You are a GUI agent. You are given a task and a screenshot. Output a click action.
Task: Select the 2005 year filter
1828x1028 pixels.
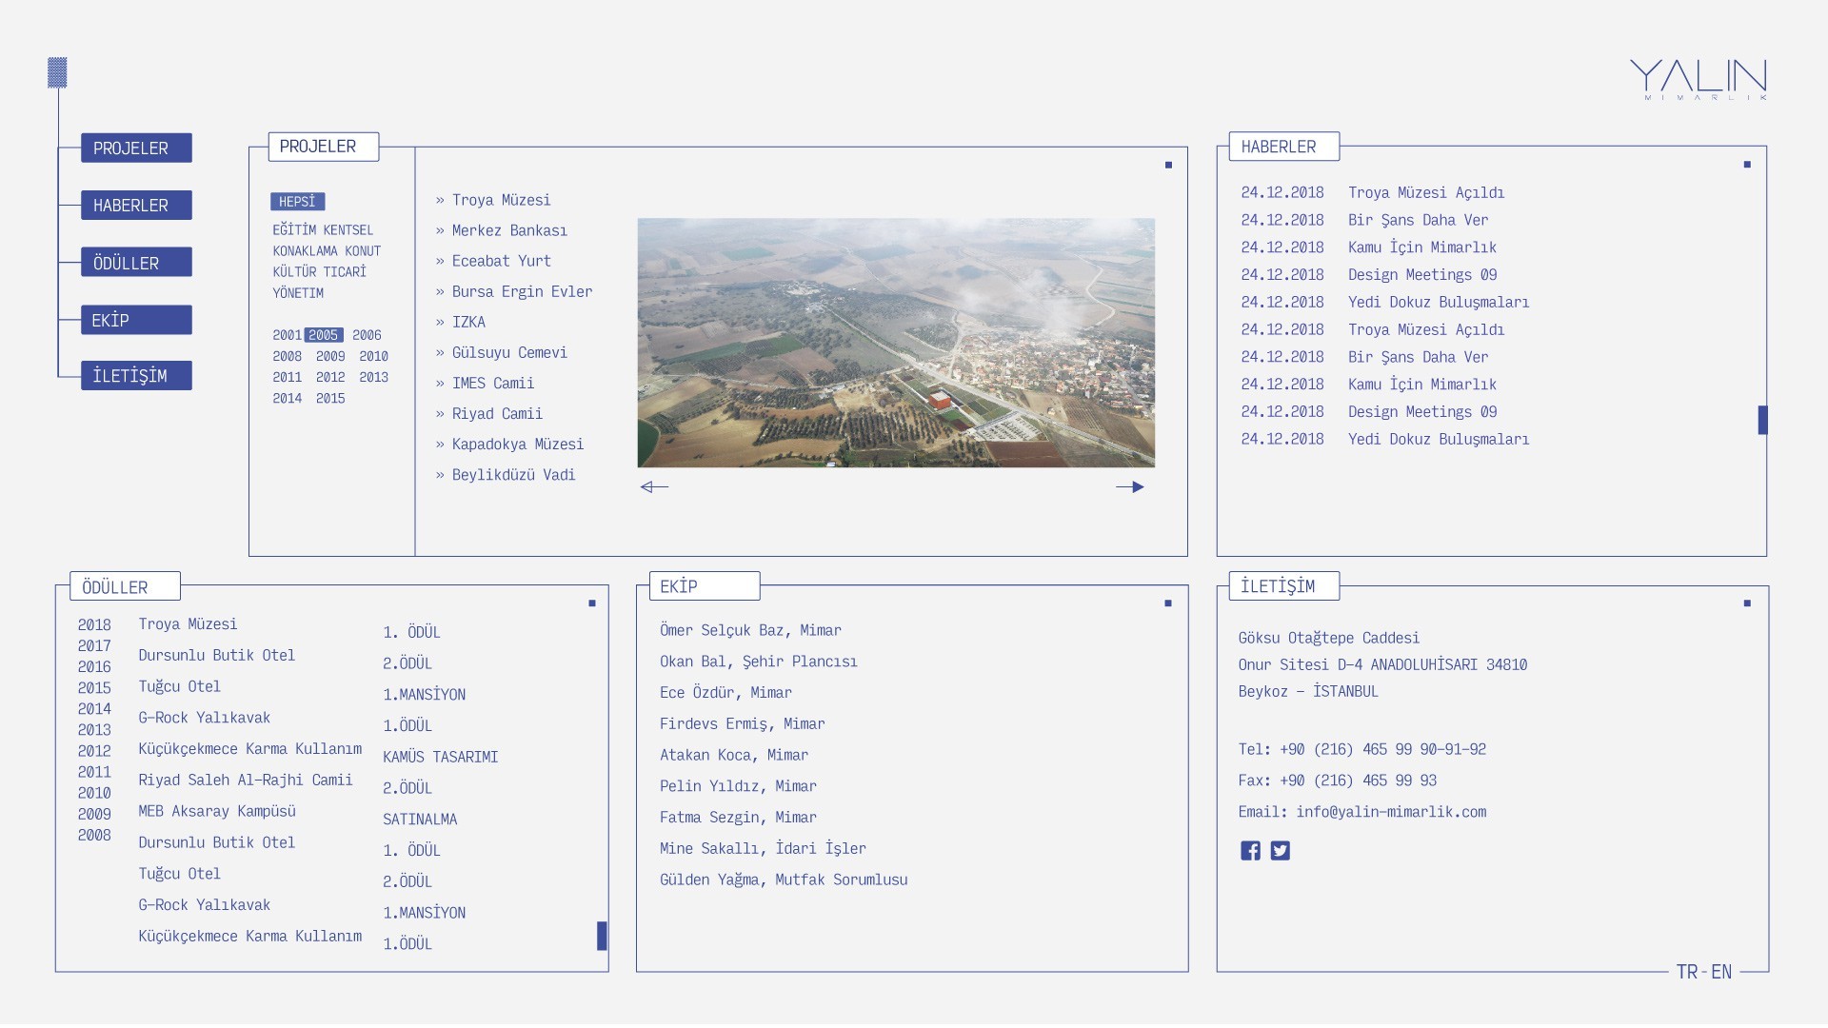pyautogui.click(x=323, y=335)
